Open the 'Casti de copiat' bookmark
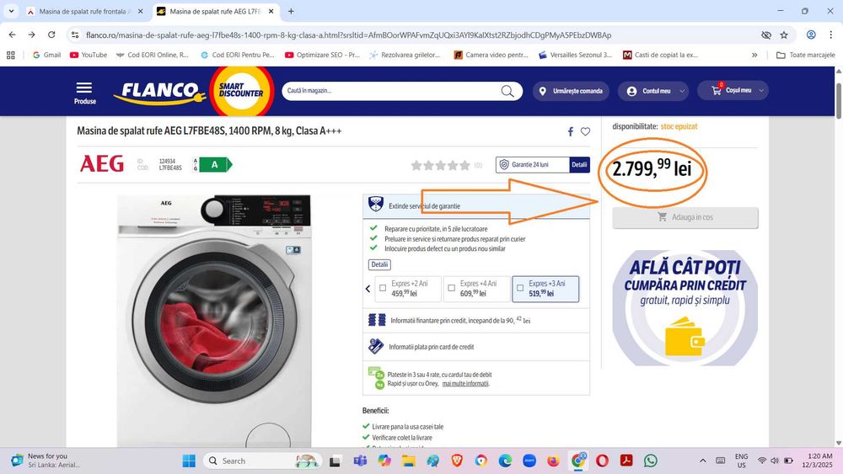Image resolution: width=843 pixels, height=474 pixels. click(660, 55)
